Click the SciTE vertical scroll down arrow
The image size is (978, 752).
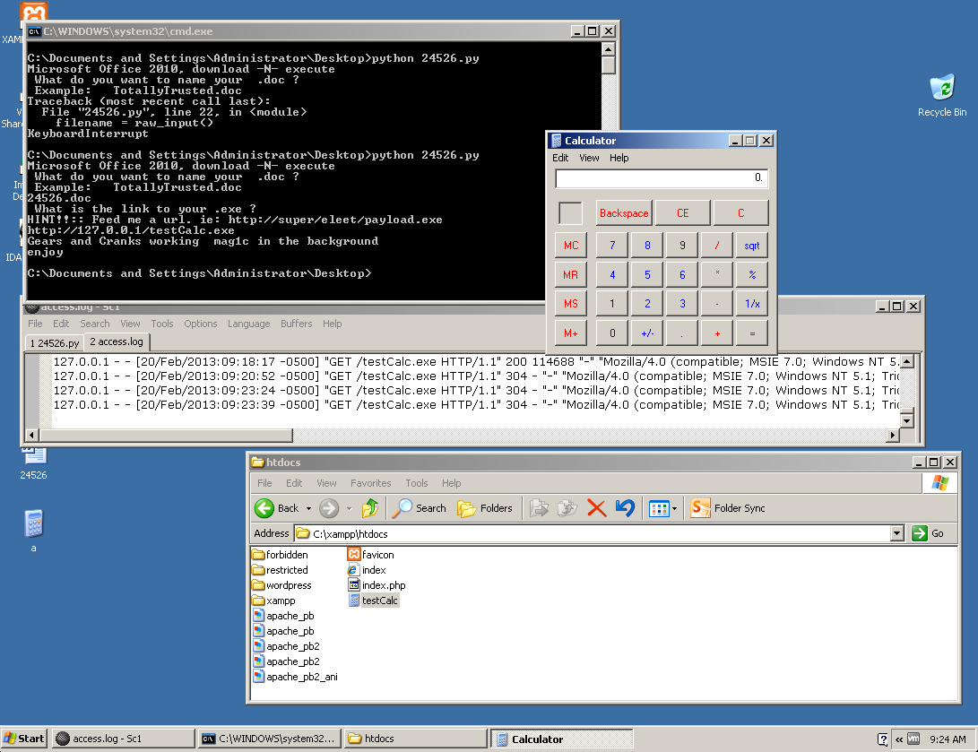click(x=907, y=421)
